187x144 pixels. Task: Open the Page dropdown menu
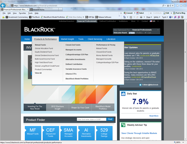pyautogui.click(x=149, y=17)
